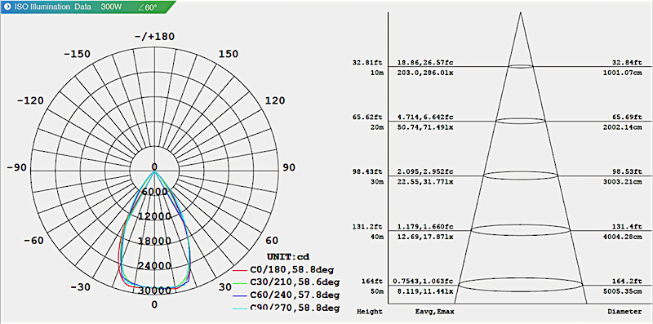Viewport: 653px width, 324px height.
Task: Click the 300W label in the header
Action: coord(112,7)
